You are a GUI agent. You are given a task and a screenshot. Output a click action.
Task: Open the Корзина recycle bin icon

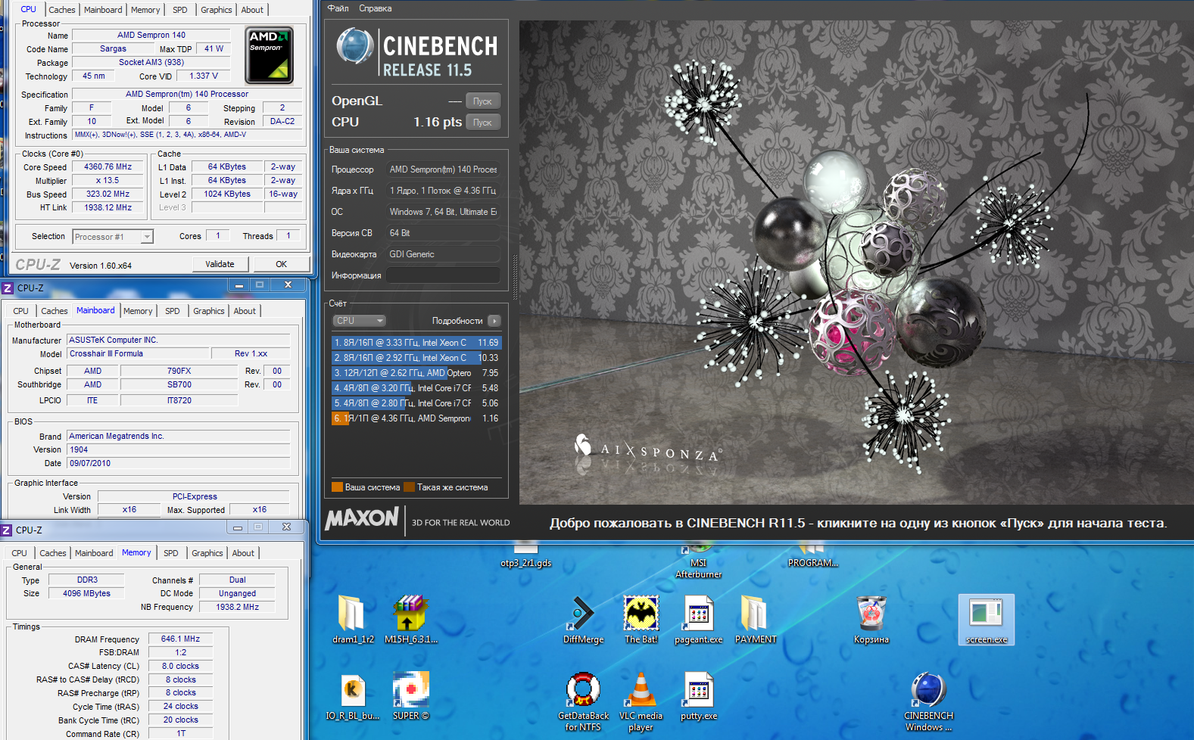pyautogui.click(x=871, y=613)
